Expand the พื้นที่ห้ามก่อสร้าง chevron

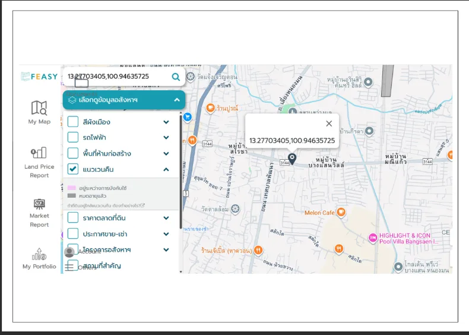pos(166,154)
